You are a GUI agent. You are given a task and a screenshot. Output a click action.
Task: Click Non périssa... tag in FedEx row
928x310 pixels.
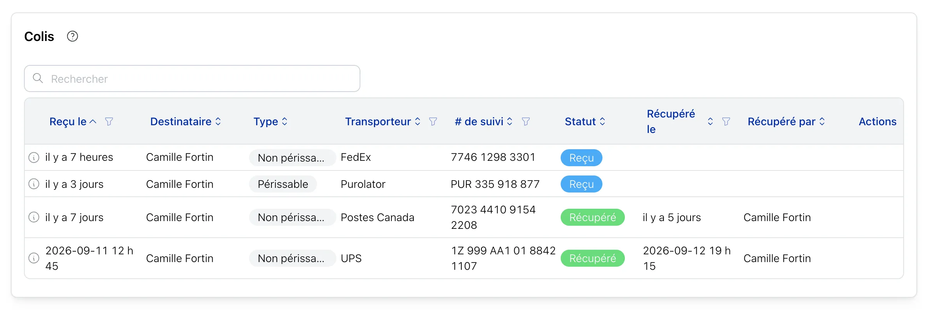coord(292,158)
